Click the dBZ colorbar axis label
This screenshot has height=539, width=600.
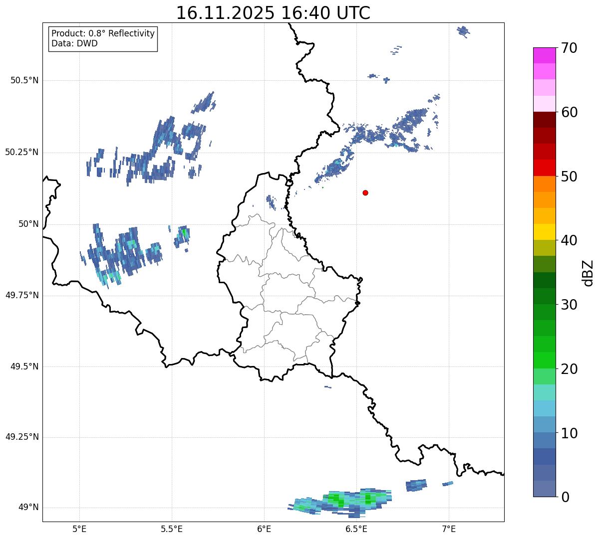point(588,272)
